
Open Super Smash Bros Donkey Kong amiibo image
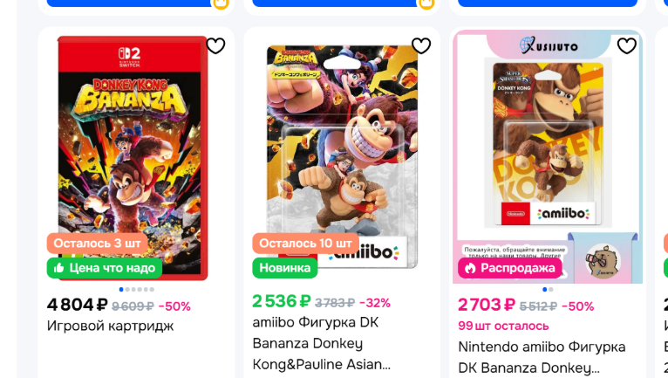(x=548, y=156)
